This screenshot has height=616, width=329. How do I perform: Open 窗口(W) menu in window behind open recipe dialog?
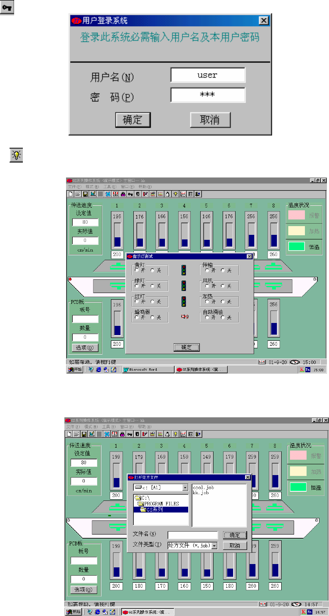pos(127,427)
